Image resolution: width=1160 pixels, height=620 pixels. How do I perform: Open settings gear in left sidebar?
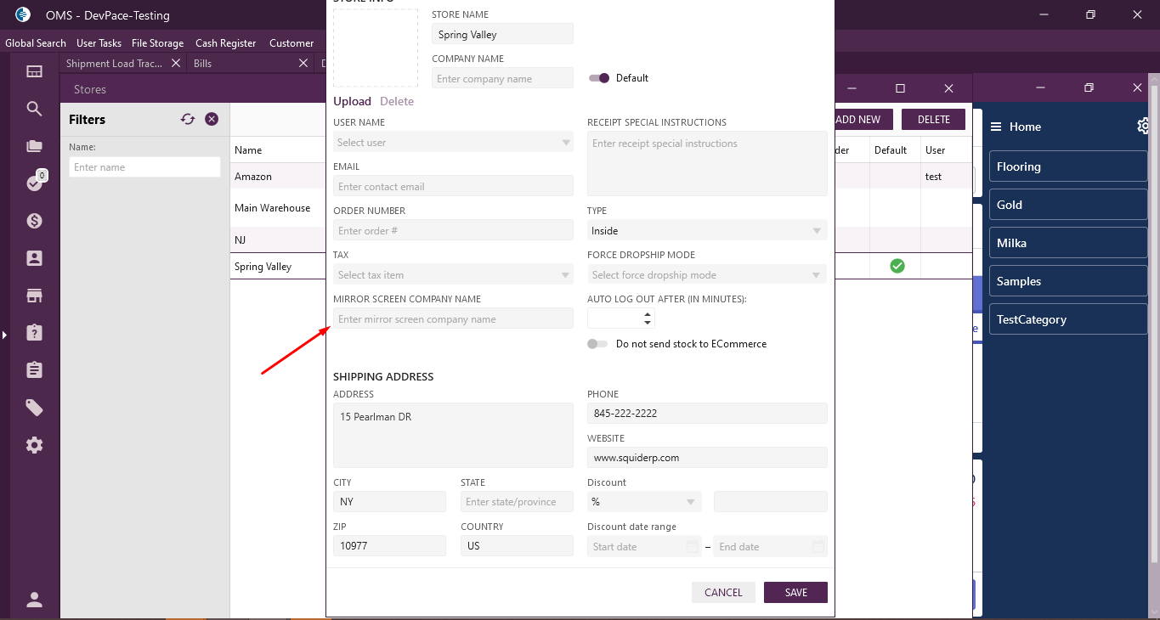click(34, 445)
